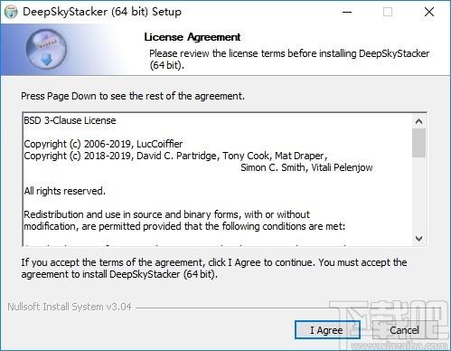Screen dimensions: 451x351
Task: Click the I Agree button
Action: (327, 330)
